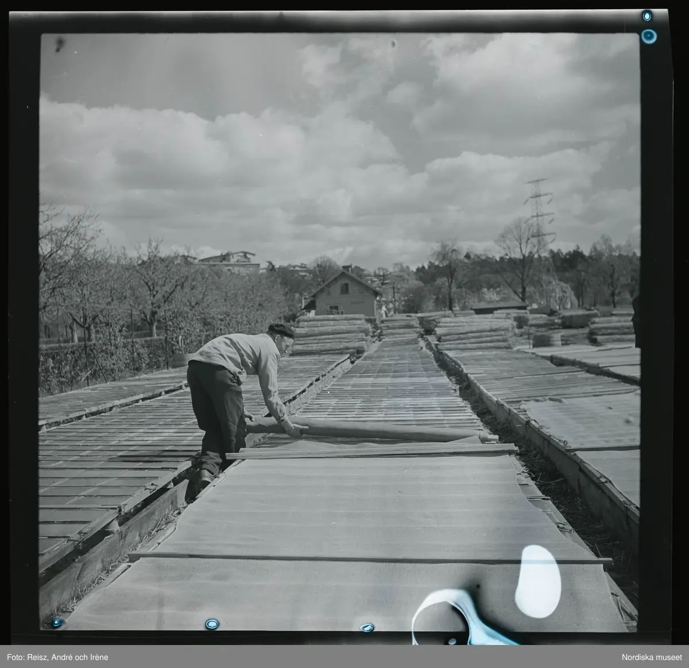Click the low shed at right background
The image size is (689, 668).
pos(497,306)
